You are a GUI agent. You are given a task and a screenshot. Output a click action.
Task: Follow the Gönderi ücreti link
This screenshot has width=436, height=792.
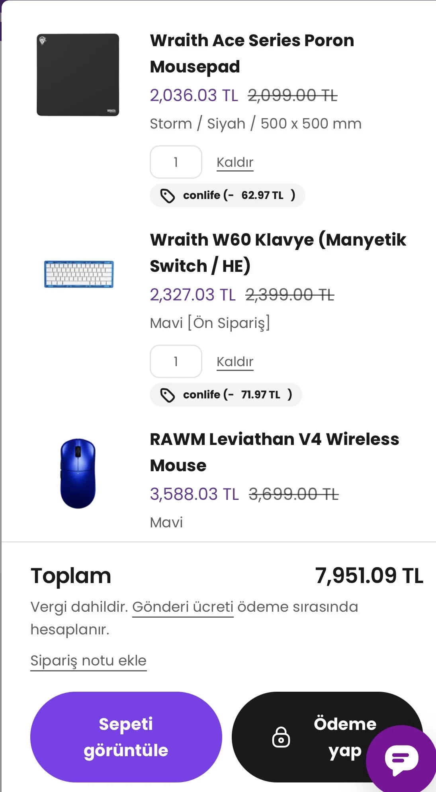(183, 607)
